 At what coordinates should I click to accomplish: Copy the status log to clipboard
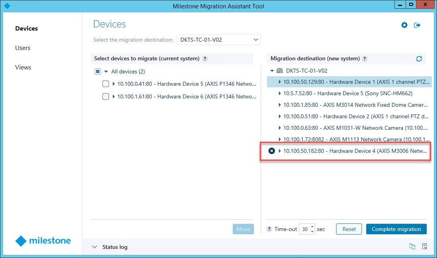point(412,247)
